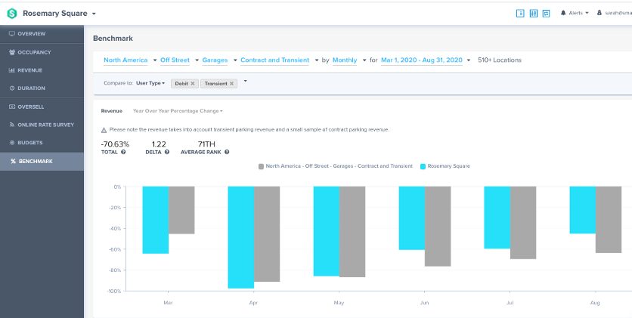Click the green Smarking logo icon
The width and height of the screenshot is (632, 318).
(x=11, y=13)
